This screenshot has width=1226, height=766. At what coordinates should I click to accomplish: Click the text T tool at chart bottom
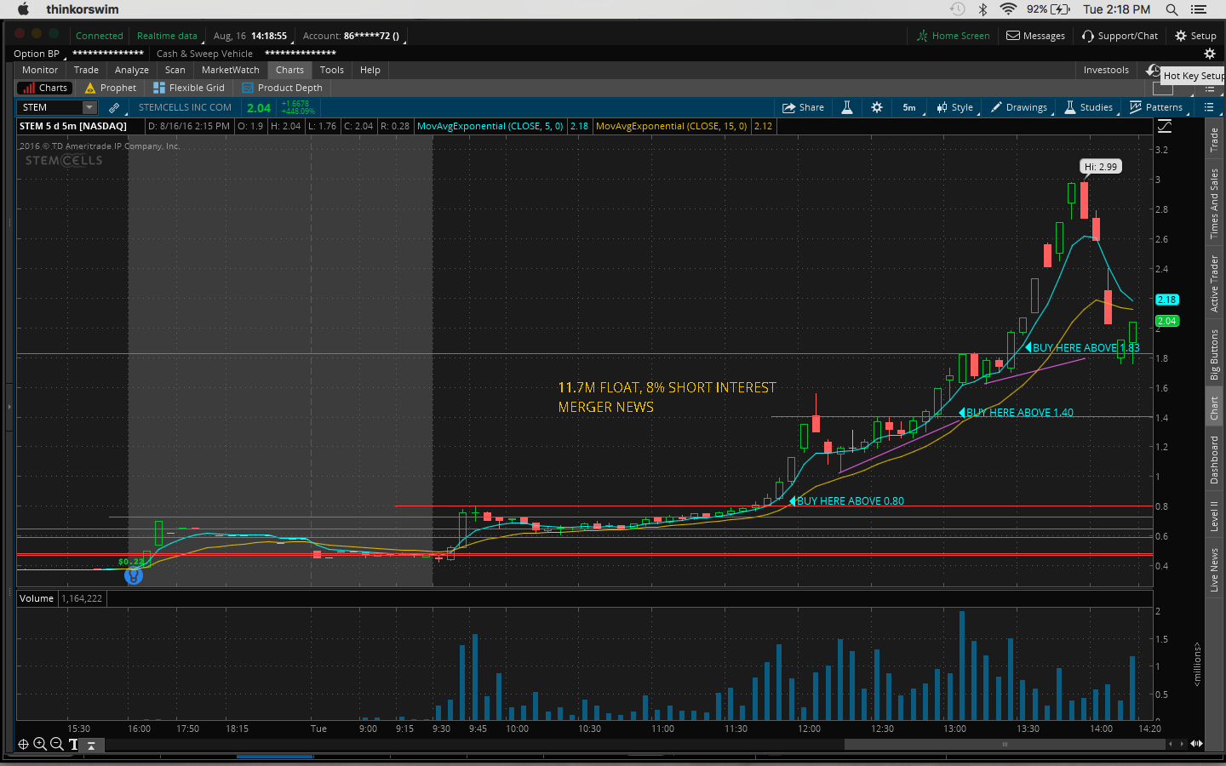74,744
